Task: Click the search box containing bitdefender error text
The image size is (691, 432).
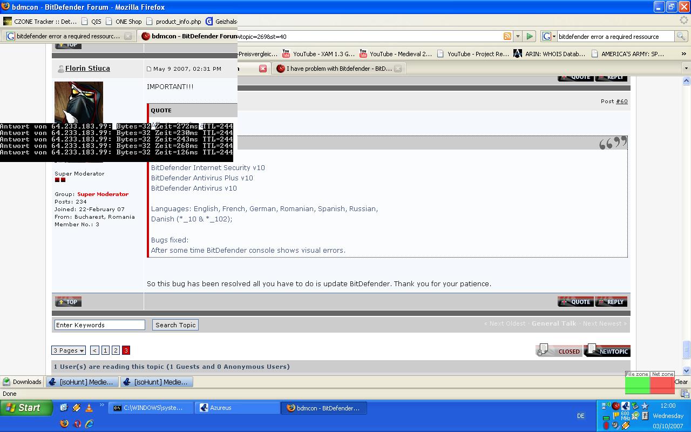Action: [615, 36]
